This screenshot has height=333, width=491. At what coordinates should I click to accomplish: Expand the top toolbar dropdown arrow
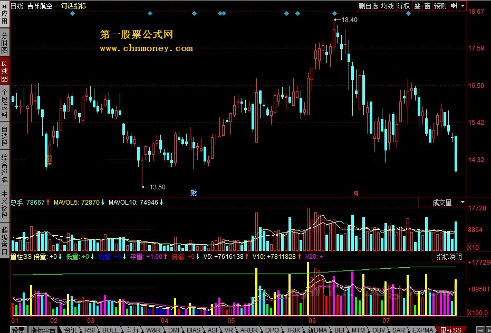[463, 6]
